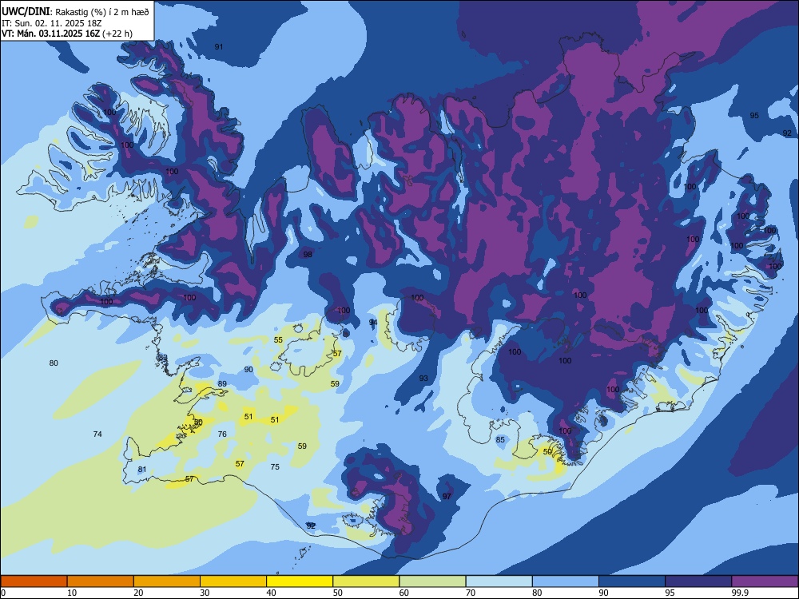Click the '76' humidity value on map
This screenshot has height=599, width=799.
pyautogui.click(x=222, y=434)
